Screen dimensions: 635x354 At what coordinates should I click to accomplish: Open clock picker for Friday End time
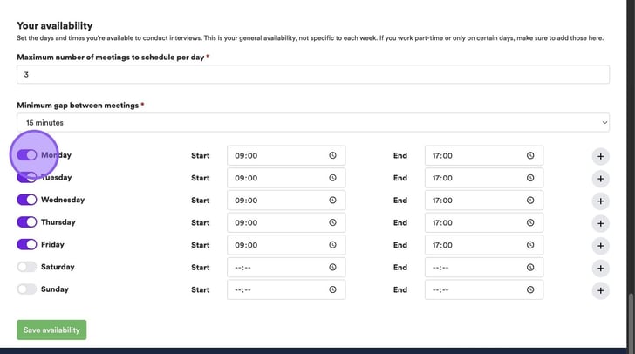(x=530, y=246)
